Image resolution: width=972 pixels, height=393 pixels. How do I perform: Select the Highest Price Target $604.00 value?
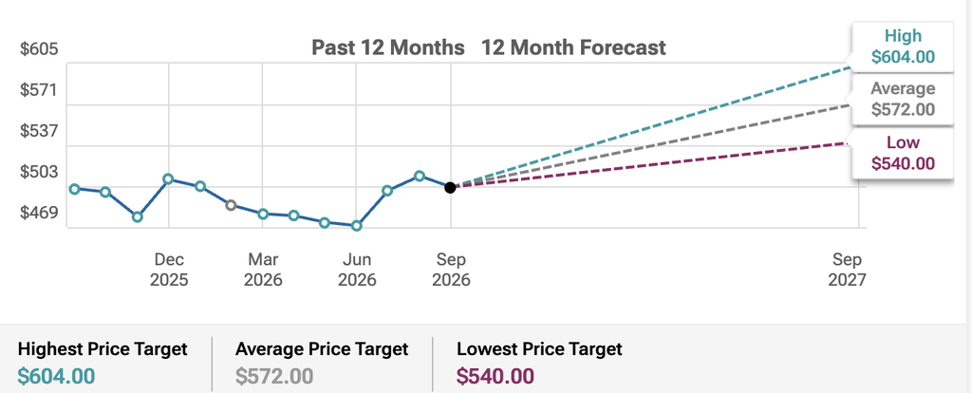coord(56,376)
